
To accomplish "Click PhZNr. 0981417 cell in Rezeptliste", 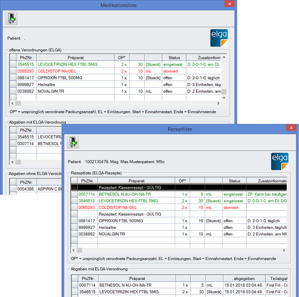I will (87, 221).
